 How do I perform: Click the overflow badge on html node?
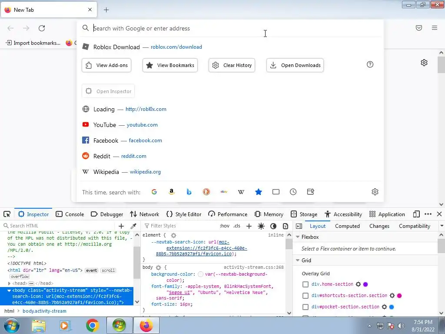click(x=20, y=277)
